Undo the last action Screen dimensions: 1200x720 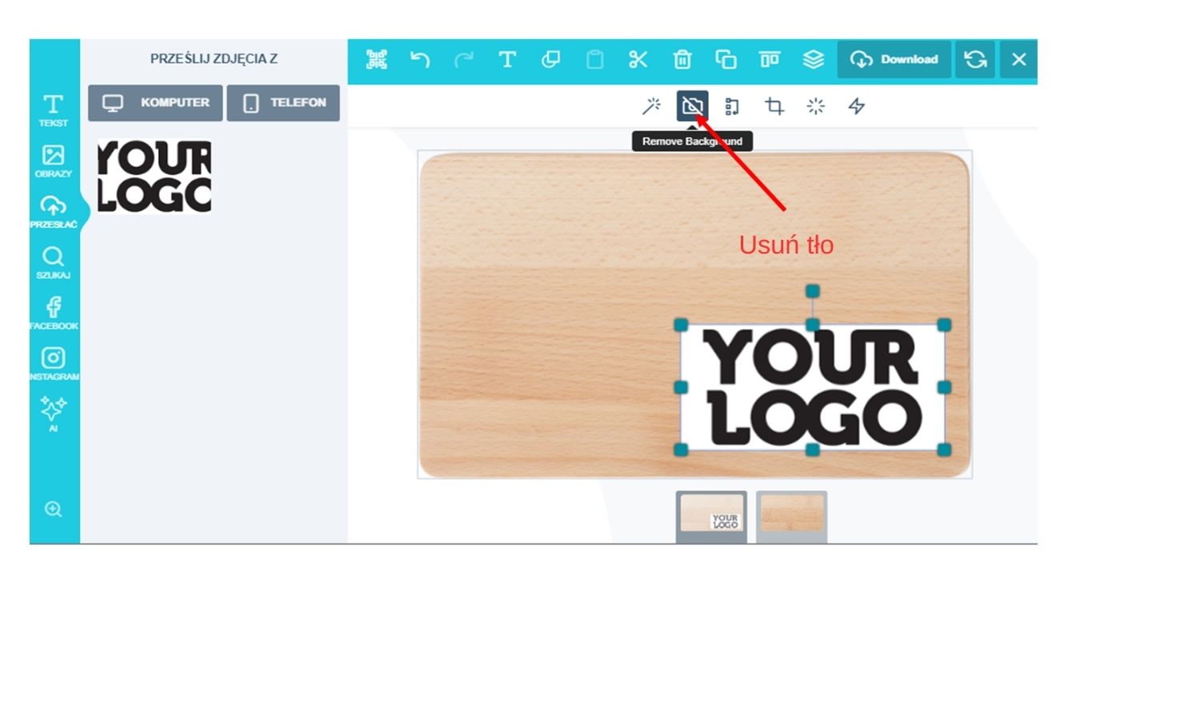click(x=420, y=59)
